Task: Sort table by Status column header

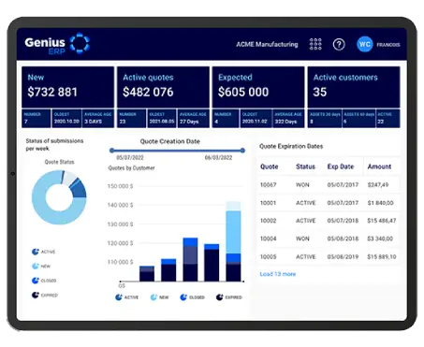Action: pyautogui.click(x=305, y=166)
